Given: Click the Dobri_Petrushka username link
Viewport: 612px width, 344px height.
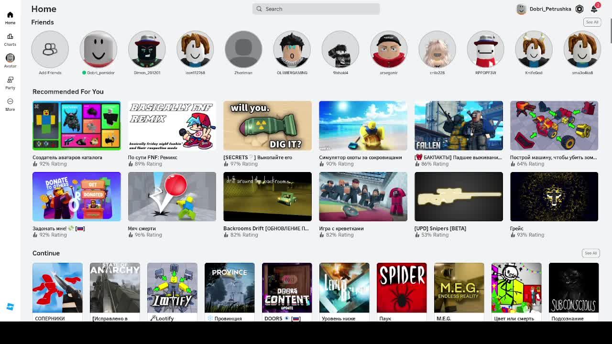Looking at the screenshot, I should 550,9.
